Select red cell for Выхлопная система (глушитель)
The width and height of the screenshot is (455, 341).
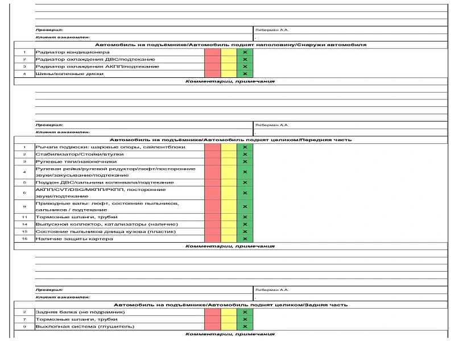tap(212, 327)
